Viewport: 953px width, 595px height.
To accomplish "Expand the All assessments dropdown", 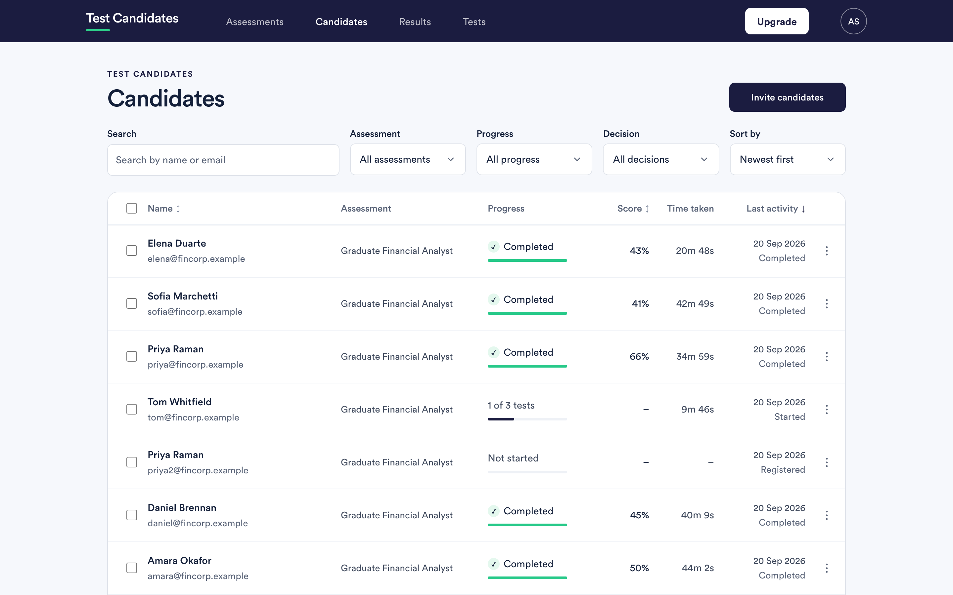I will (x=408, y=159).
